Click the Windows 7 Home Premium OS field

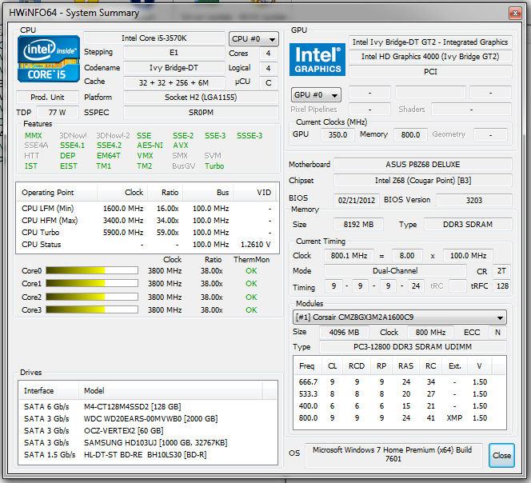[x=393, y=454]
